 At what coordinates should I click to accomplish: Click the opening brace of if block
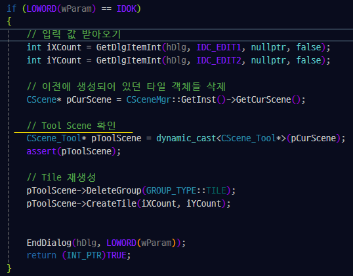click(x=9, y=22)
